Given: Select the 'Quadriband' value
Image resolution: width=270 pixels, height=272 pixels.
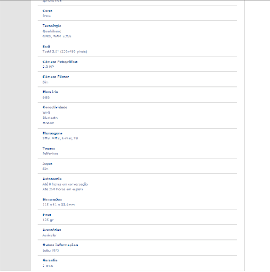Looking at the screenshot, I should 52,31.
